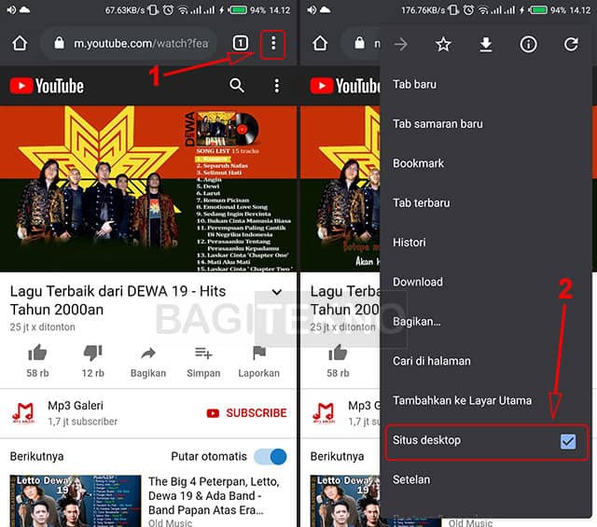Tap the home icon in left browser

pos(20,44)
